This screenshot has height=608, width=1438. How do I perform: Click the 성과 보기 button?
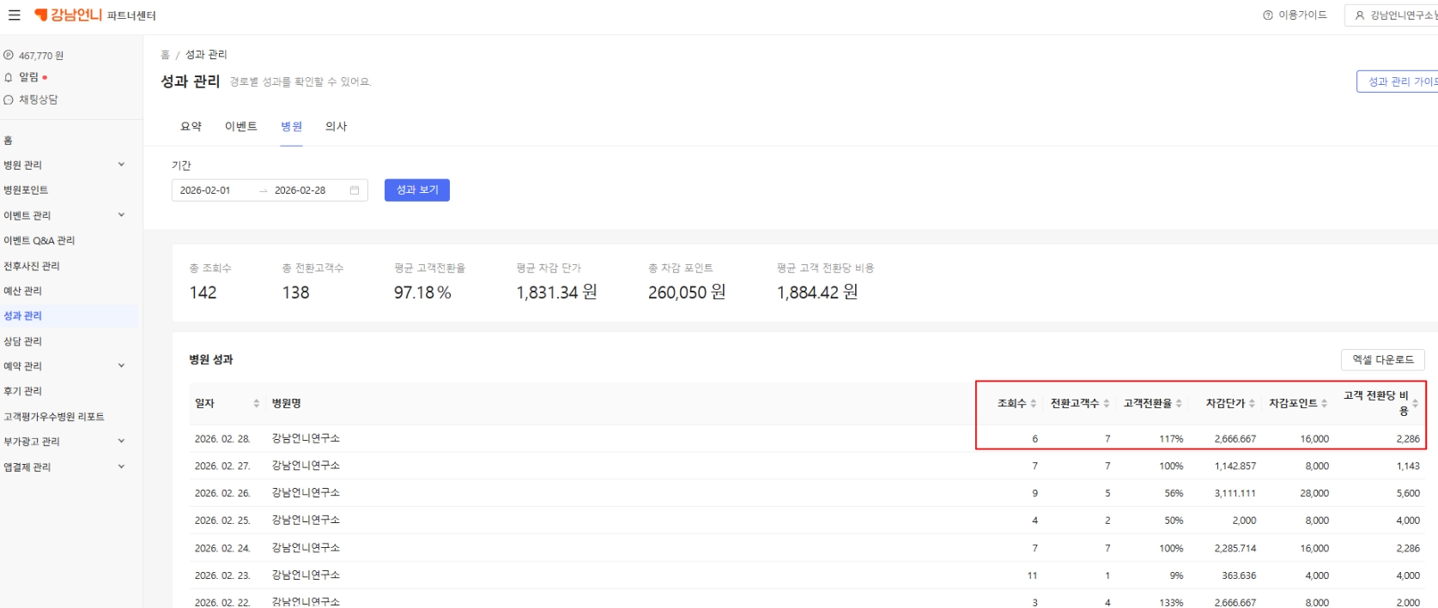pos(416,190)
